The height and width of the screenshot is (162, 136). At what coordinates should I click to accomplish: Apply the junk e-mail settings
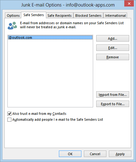(x=120, y=154)
